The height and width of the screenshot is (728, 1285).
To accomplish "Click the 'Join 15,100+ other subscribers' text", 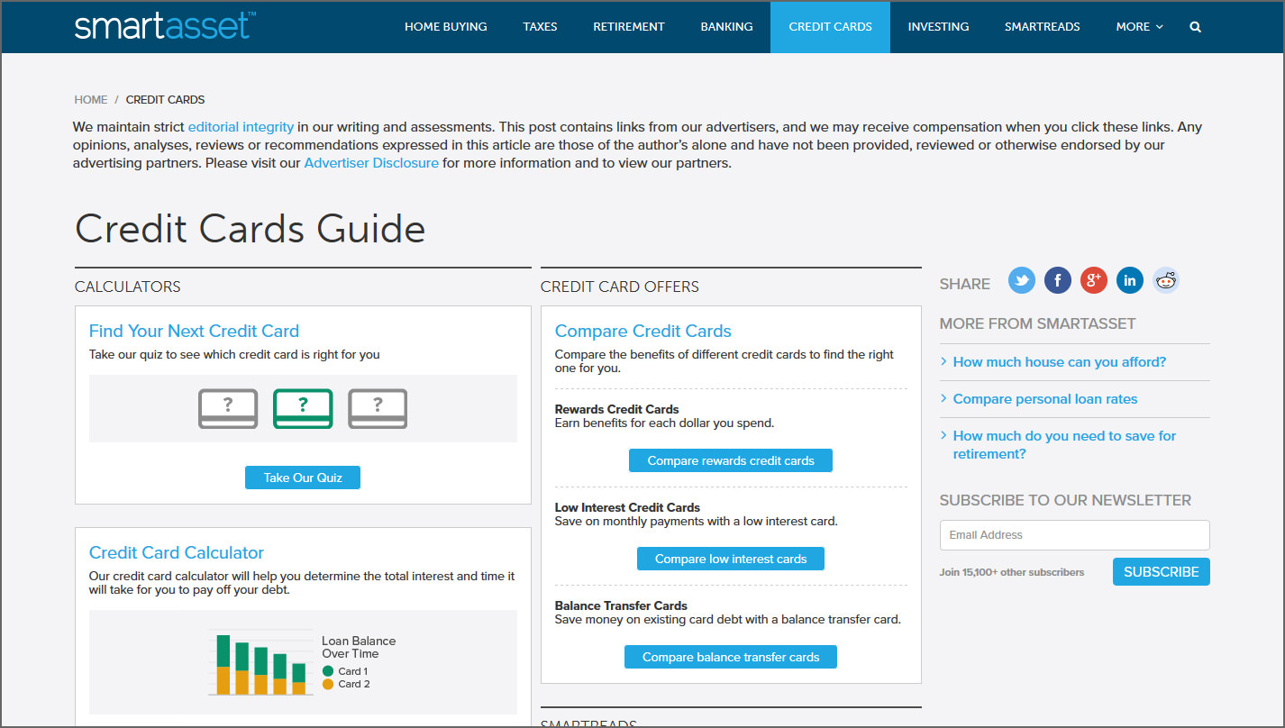I will [1012, 572].
